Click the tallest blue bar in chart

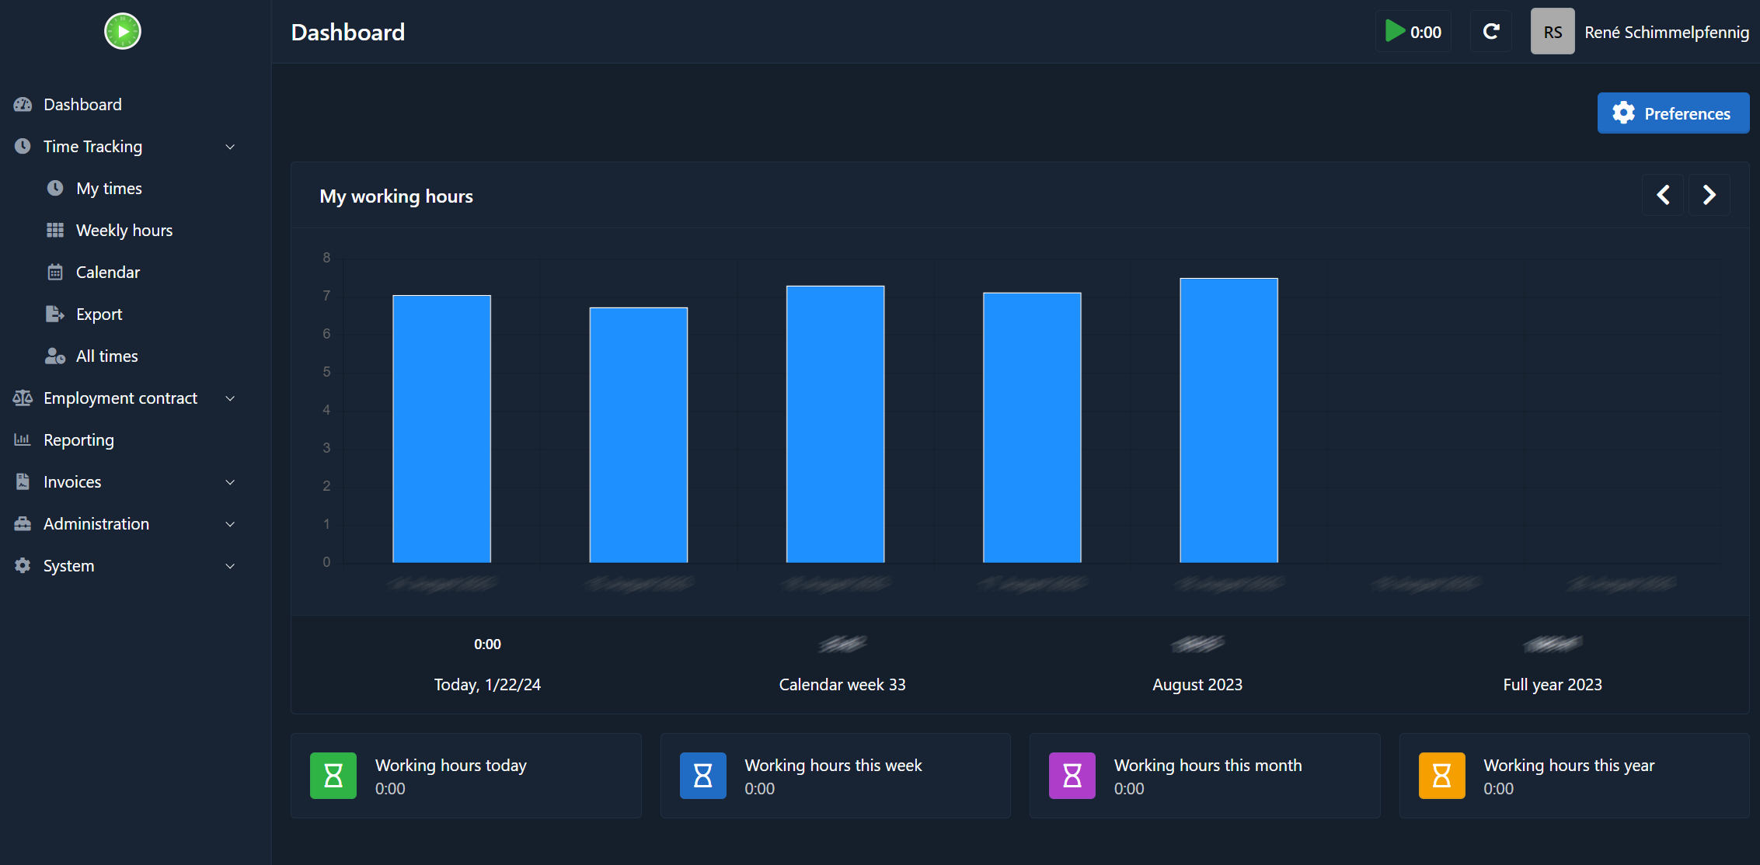click(1229, 419)
